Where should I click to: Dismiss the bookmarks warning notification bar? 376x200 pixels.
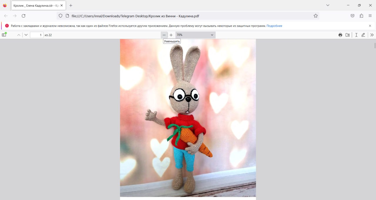pyautogui.click(x=370, y=26)
